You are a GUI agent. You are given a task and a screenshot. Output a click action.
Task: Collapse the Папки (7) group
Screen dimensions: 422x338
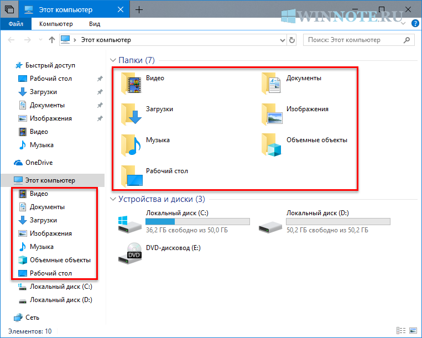coord(113,60)
